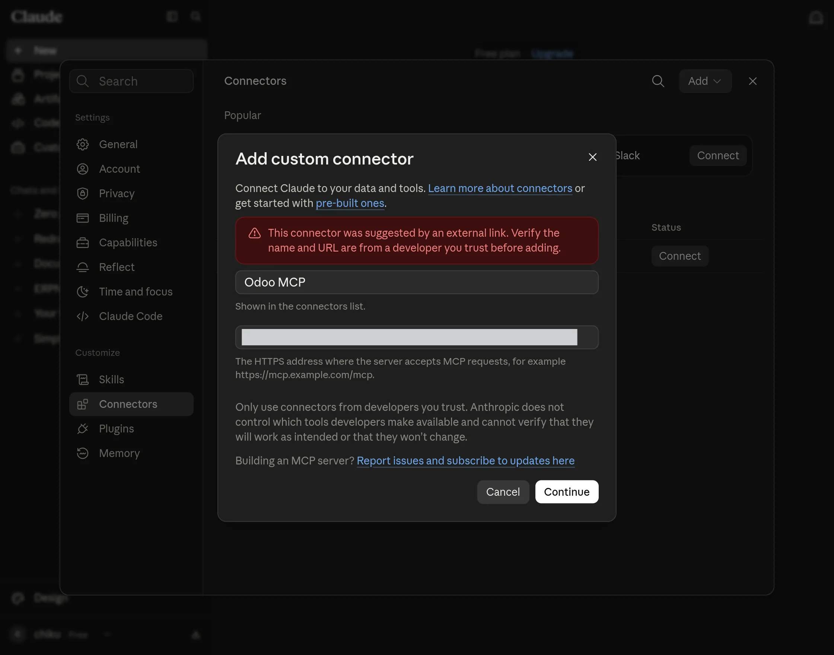834x655 pixels.
Task: Click the settings Search field
Action: [x=131, y=81]
